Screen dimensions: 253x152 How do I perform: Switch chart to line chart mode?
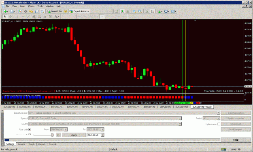coord(128,11)
